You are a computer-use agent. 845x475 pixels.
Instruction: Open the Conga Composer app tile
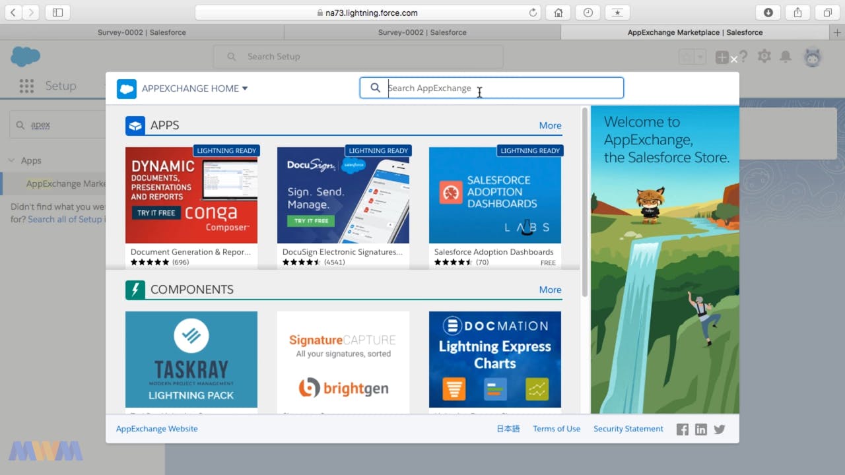tap(191, 195)
